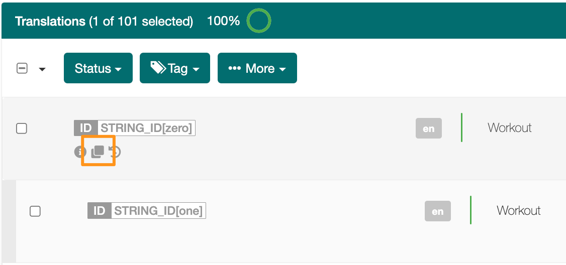566x265 pixels.
Task: Select the STRING_ID[zero] key name
Action: pyautogui.click(x=146, y=128)
